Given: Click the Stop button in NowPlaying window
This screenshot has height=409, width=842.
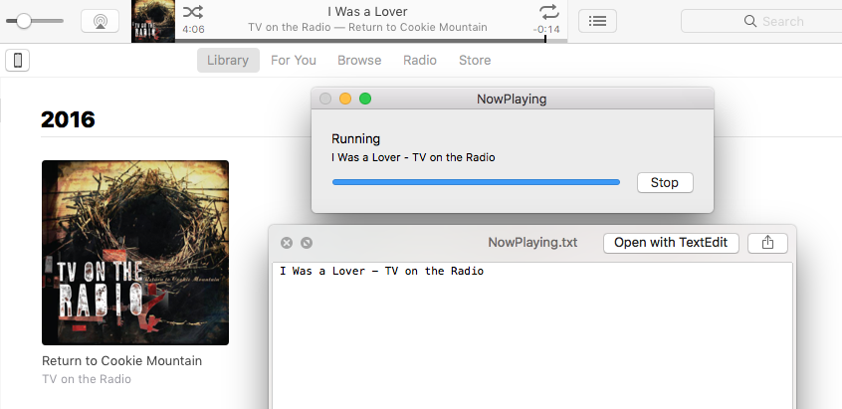Looking at the screenshot, I should 665,182.
